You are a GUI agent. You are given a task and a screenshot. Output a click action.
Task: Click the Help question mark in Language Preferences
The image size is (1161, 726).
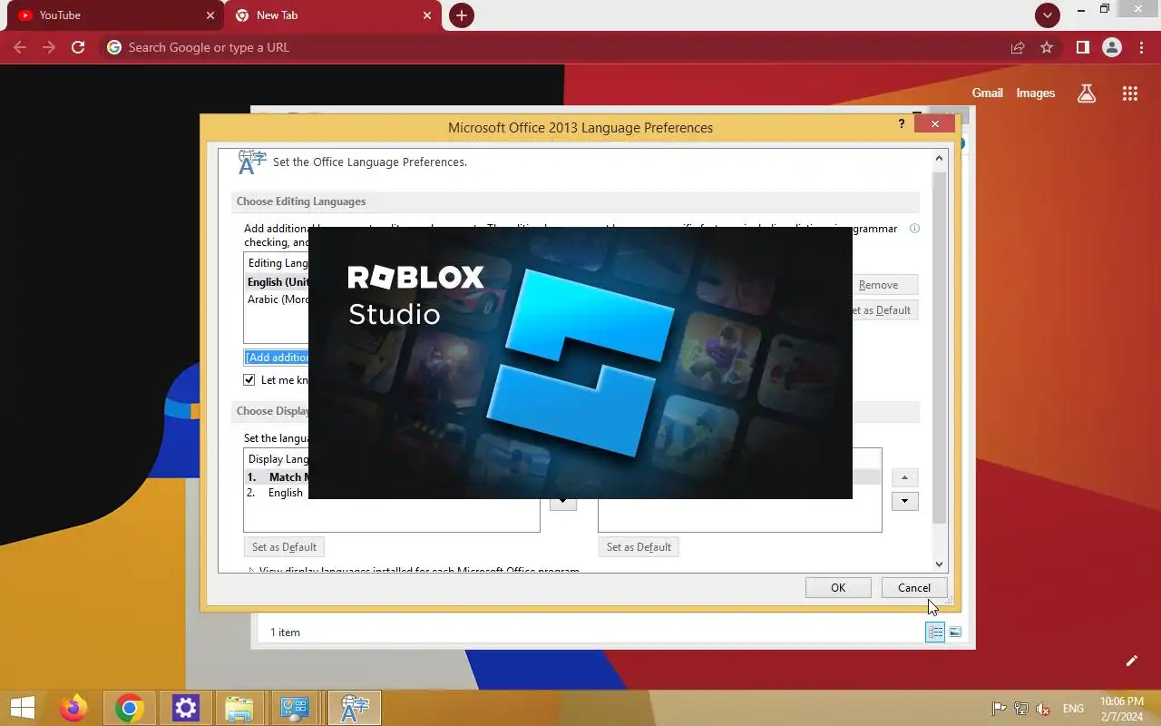tap(901, 124)
